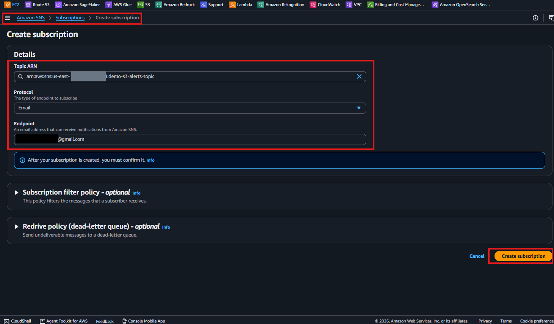Open the Feedback link in footer
Viewport: 554px width, 324px height.
(x=105, y=321)
